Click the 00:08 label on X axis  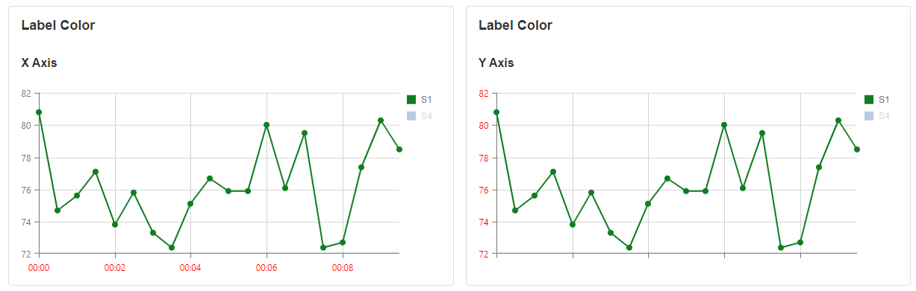(343, 266)
